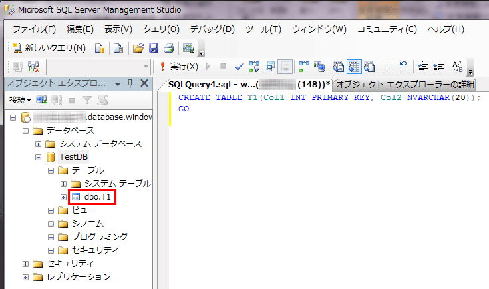Click the New Query (新しいクエリ) button
The image size is (489, 289).
point(49,48)
